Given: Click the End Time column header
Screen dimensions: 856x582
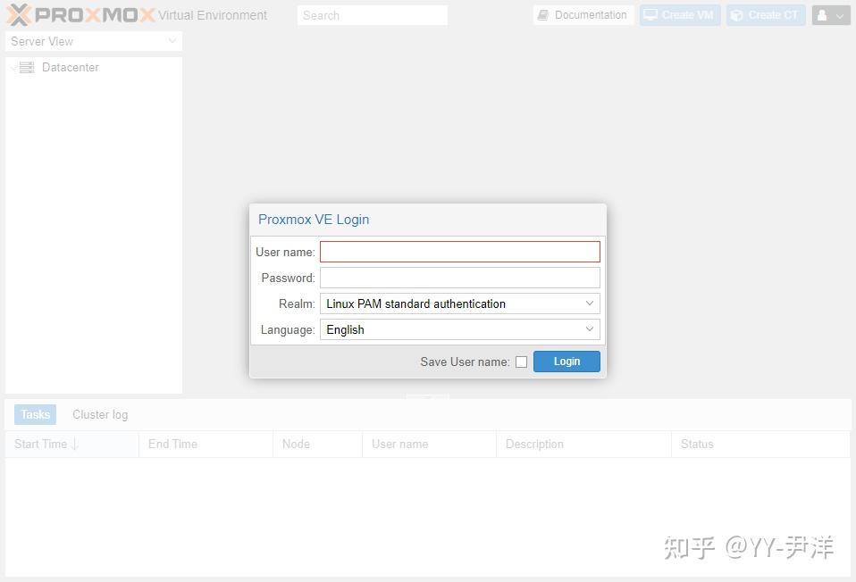Looking at the screenshot, I should click(x=206, y=444).
